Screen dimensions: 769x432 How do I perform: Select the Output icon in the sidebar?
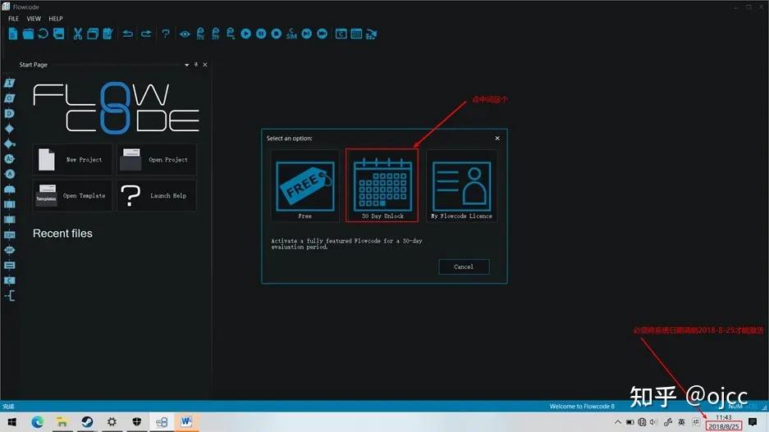pos(9,98)
